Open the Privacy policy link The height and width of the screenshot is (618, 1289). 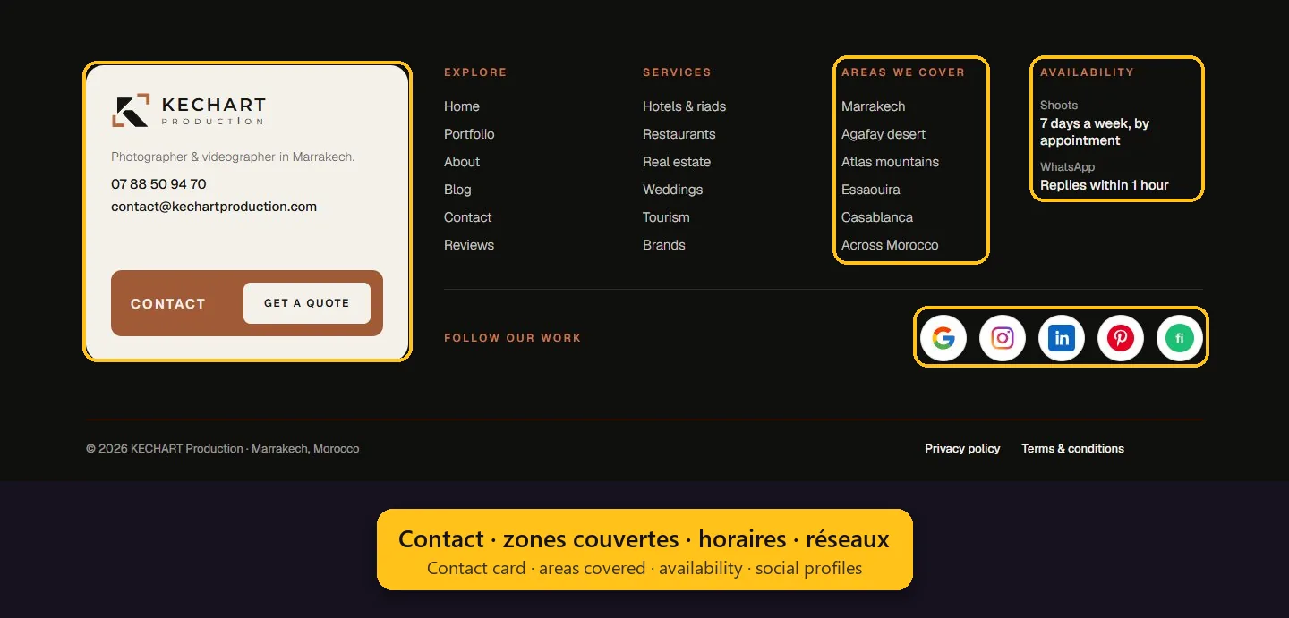962,449
